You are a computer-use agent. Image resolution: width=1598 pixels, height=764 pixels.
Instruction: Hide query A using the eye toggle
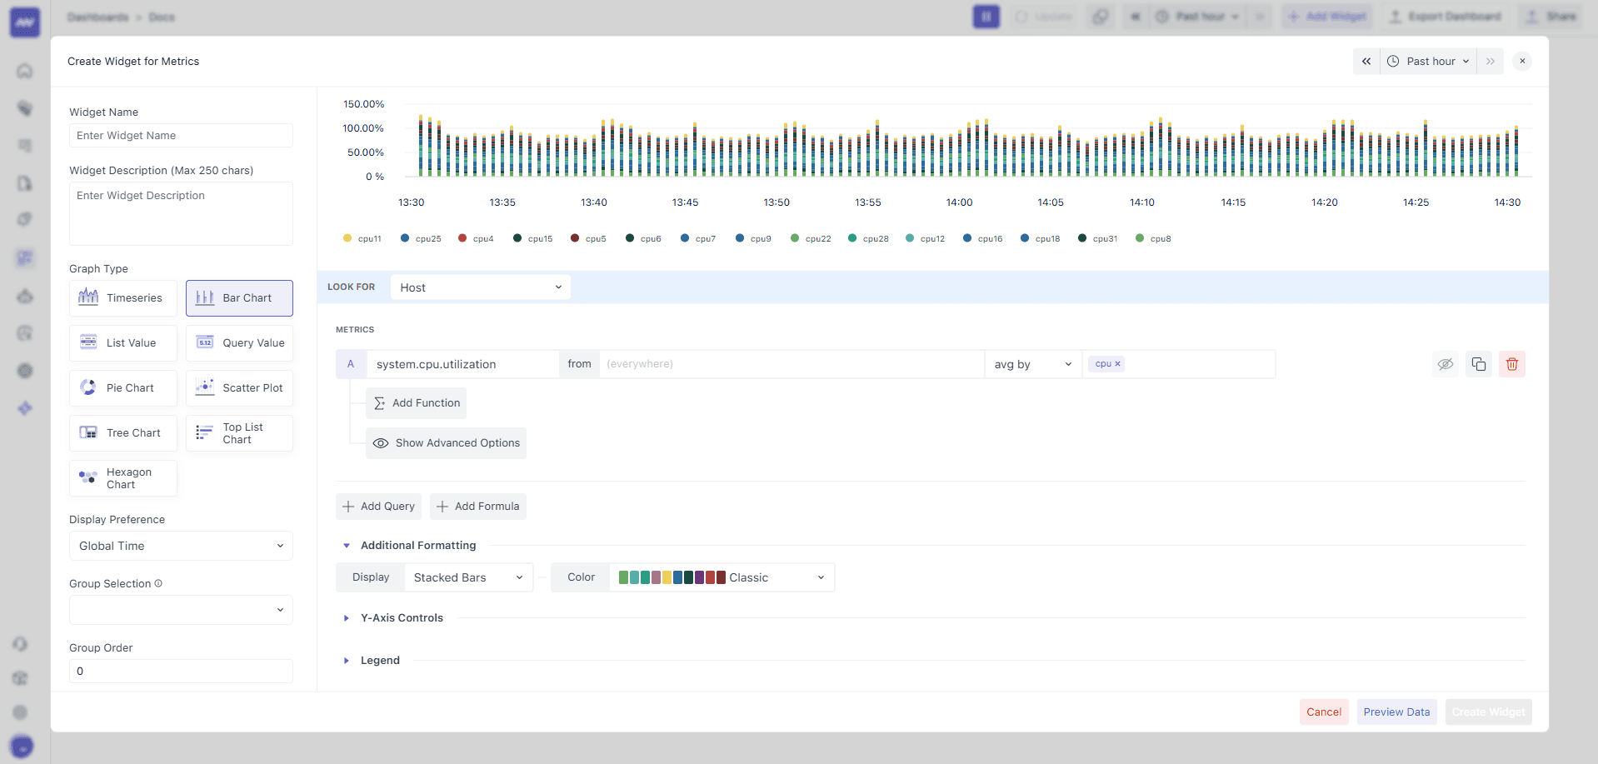coord(1445,364)
